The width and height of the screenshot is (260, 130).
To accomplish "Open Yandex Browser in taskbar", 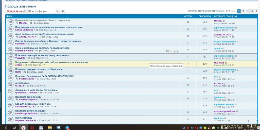I will click(23, 127).
